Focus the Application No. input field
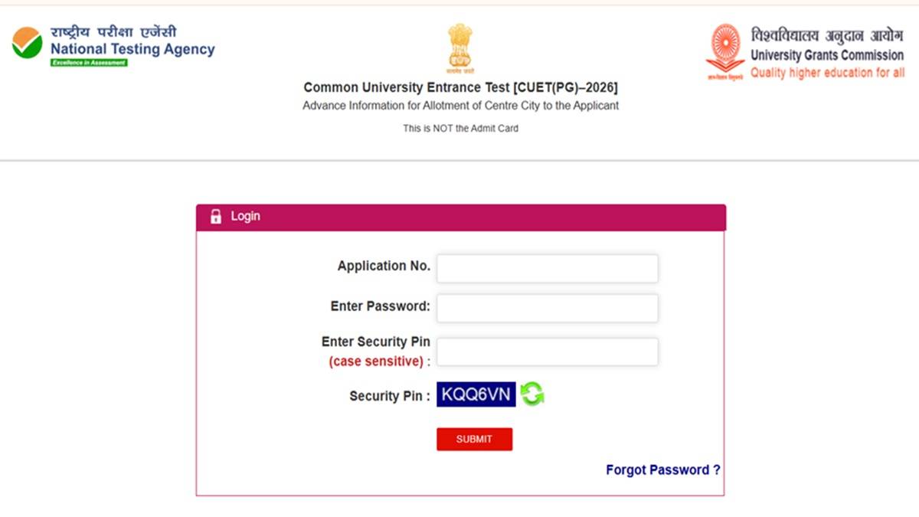The image size is (919, 517). coord(547,268)
